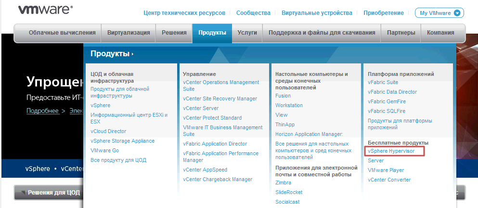
Task: Select vCenter Site Recovery Manager
Action: [220, 99]
